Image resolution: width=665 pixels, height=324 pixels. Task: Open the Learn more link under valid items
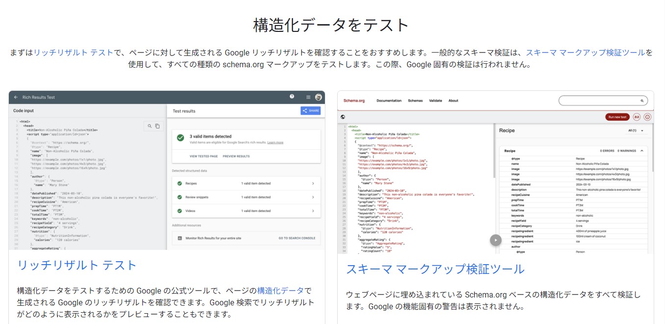(275, 142)
